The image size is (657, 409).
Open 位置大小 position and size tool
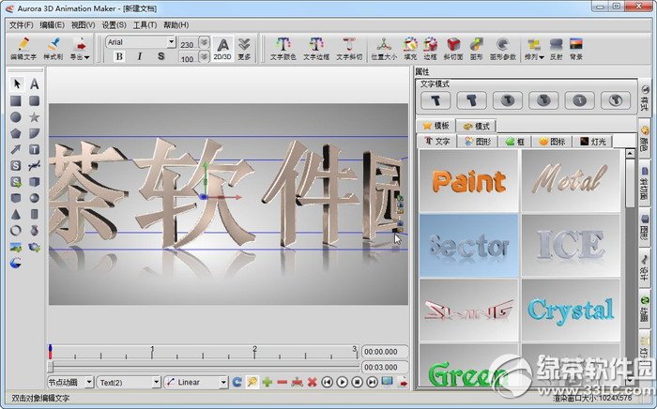[383, 49]
